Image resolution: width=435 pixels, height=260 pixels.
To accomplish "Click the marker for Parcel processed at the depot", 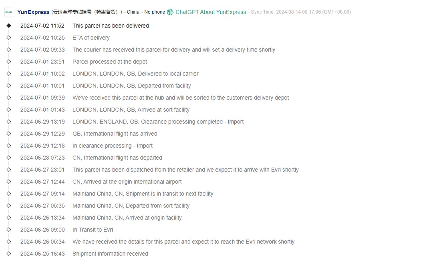I will [x=9, y=62].
